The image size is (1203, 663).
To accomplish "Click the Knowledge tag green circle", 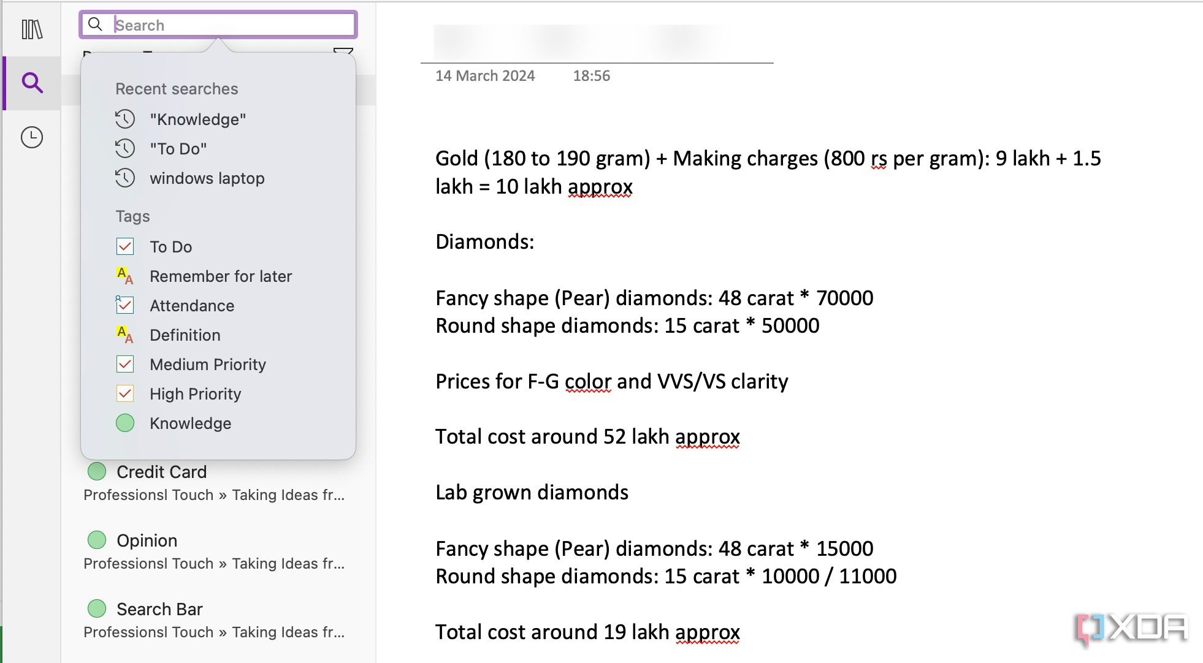I will coord(125,423).
